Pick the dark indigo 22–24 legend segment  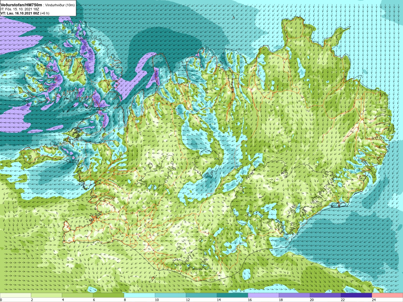[356, 295]
